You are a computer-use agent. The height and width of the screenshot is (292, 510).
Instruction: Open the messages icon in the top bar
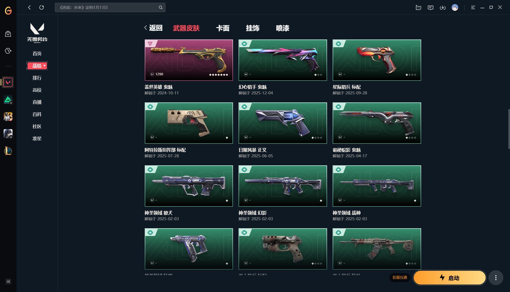(430, 7)
